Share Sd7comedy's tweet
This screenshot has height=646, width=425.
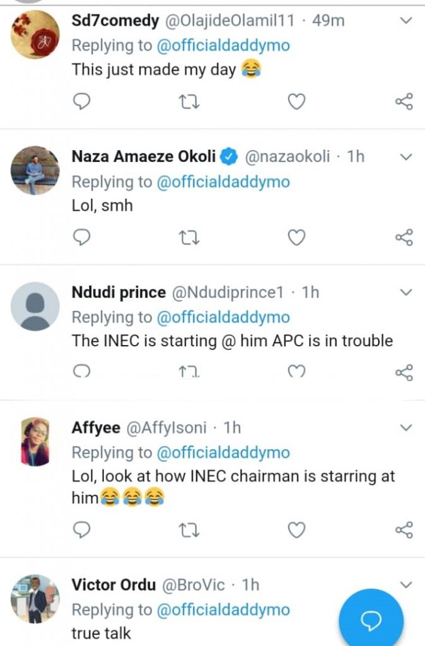(404, 102)
